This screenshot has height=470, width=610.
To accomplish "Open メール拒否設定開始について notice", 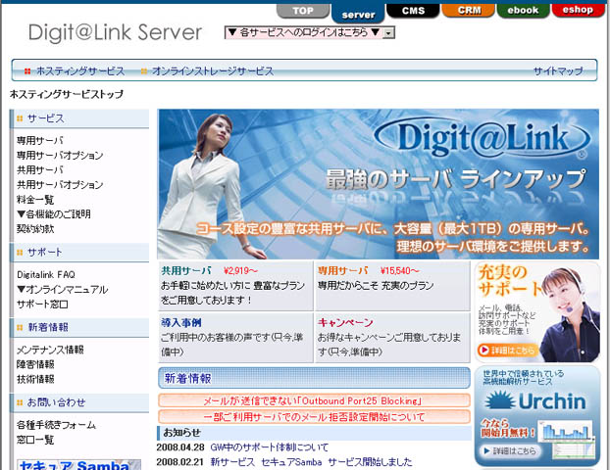I will tap(314, 417).
